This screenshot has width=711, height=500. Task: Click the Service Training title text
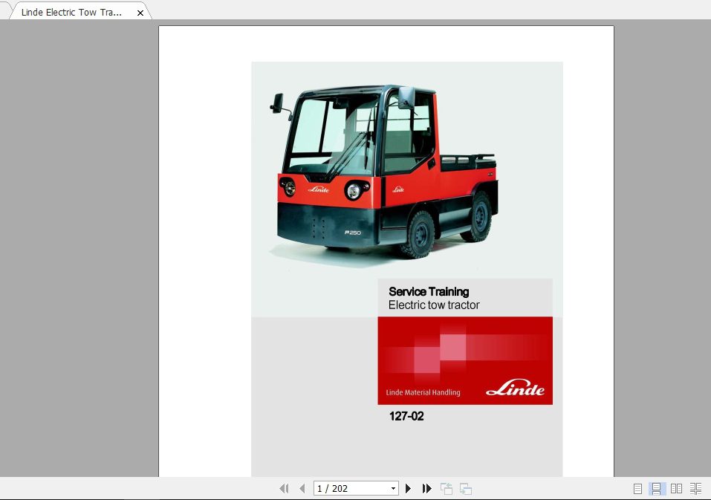click(429, 291)
